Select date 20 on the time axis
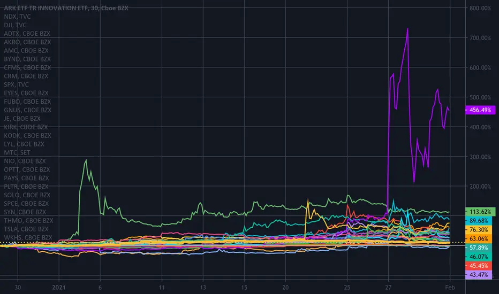 click(285, 288)
